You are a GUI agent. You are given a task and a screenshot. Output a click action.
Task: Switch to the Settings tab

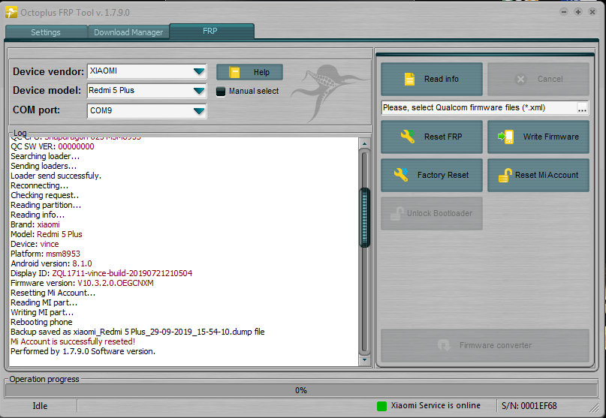(46, 32)
